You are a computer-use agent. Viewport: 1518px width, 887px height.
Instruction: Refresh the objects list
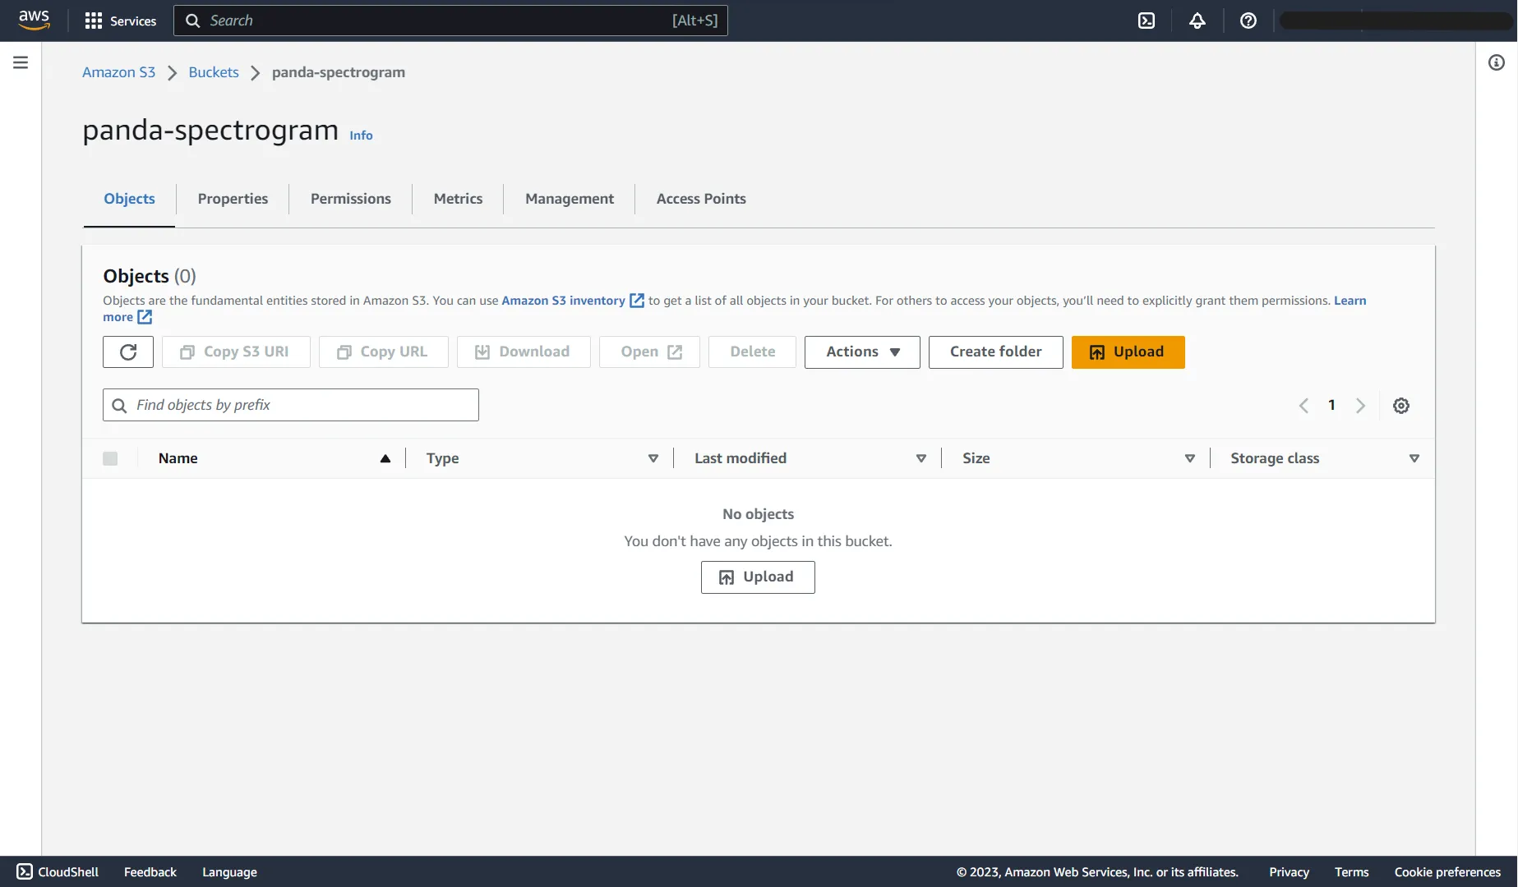128,352
